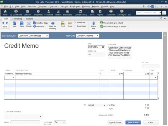Click Mark As Pending
Image resolution: width=168 pixels, height=126 pixels.
(53, 26)
